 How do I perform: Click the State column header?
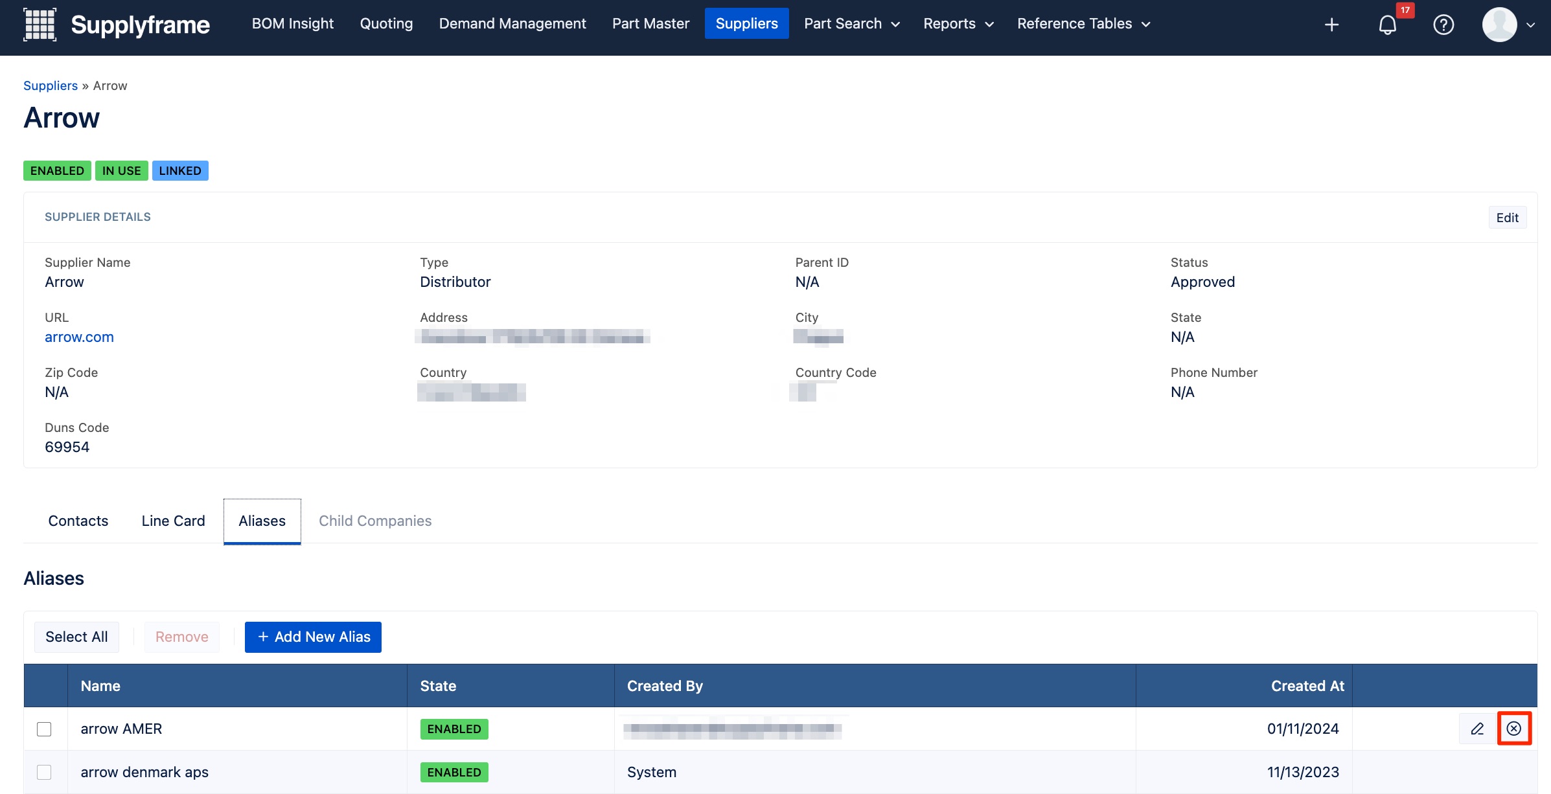(511, 686)
